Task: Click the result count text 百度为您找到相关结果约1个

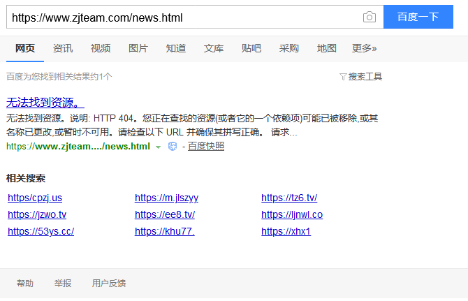Action: pyautogui.click(x=59, y=77)
